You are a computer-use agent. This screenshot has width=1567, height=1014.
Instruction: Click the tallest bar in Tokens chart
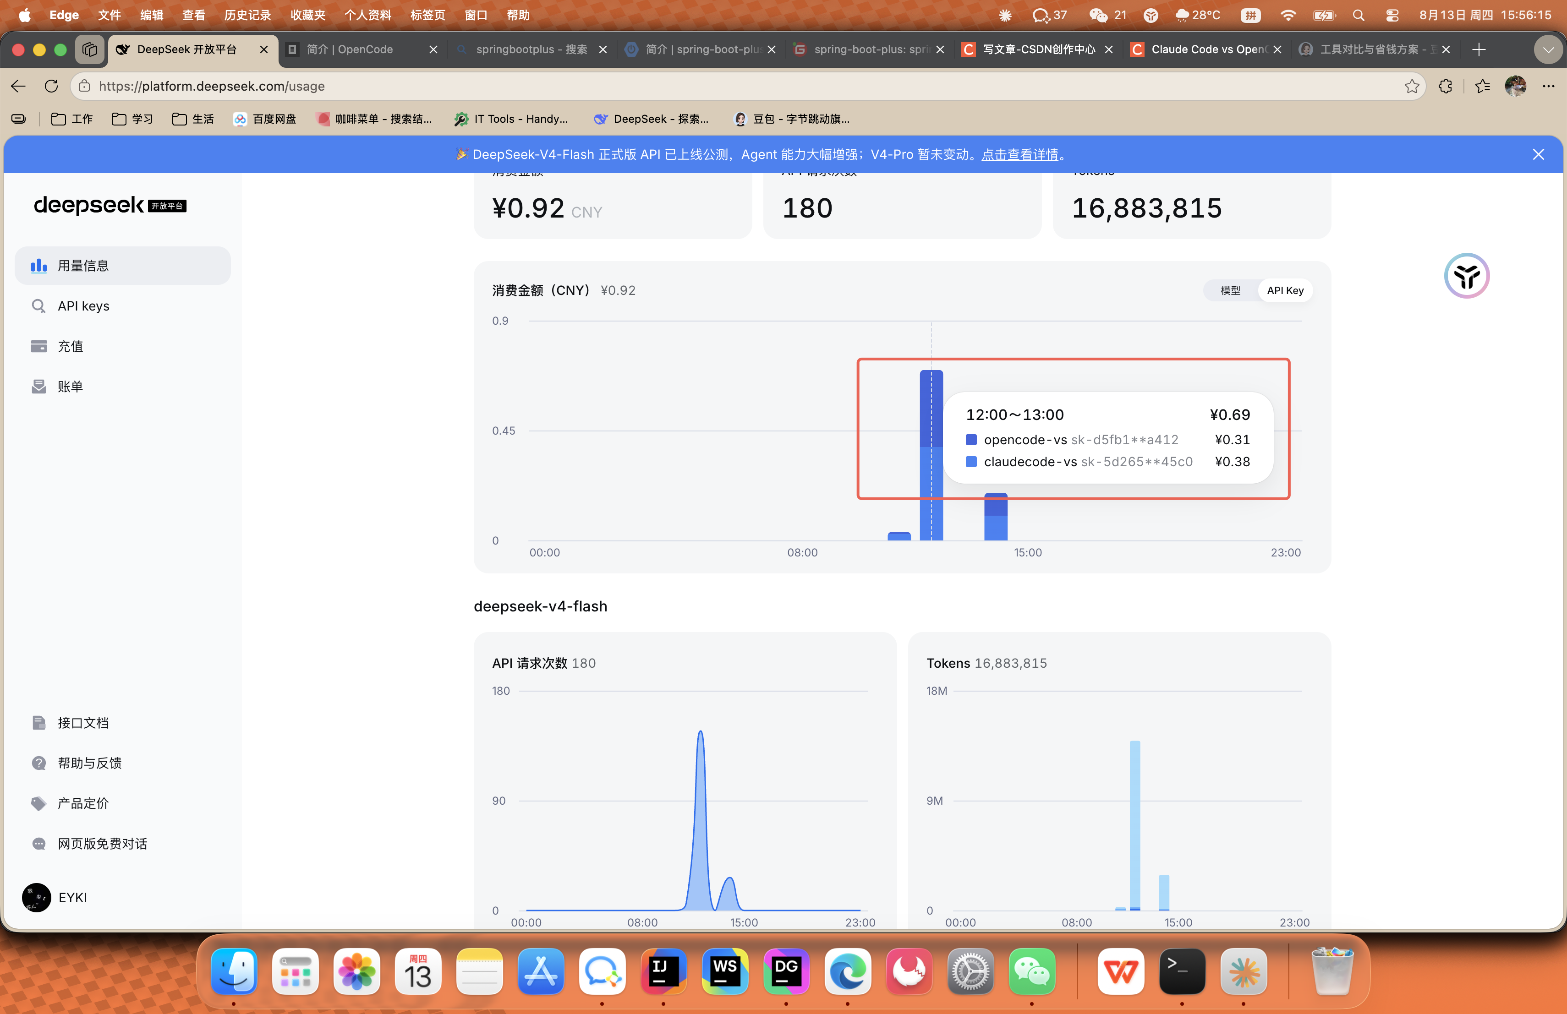click(1134, 825)
